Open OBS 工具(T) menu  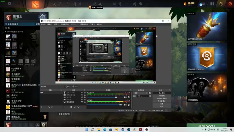[92, 24]
